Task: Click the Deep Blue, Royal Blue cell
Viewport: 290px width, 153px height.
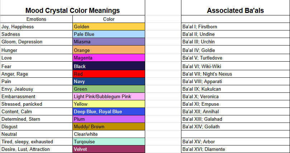Action: pos(109,111)
